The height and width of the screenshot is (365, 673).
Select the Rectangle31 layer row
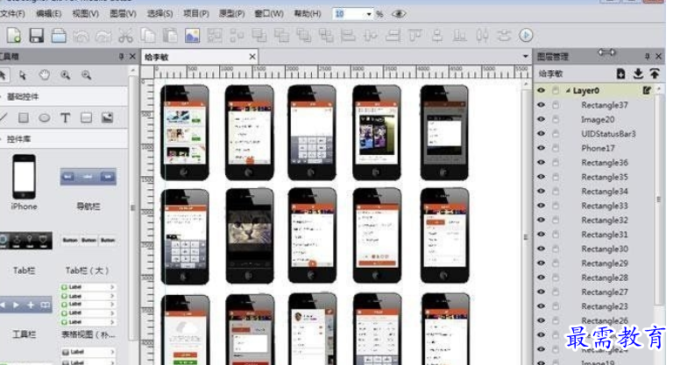coord(594,235)
